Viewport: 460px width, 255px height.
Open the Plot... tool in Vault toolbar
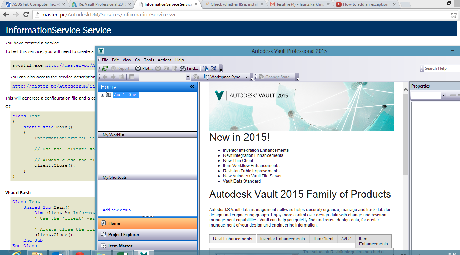(144, 68)
